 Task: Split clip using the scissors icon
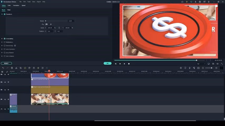coord(16,68)
